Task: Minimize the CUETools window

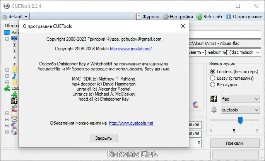Action: [x=221, y=6]
